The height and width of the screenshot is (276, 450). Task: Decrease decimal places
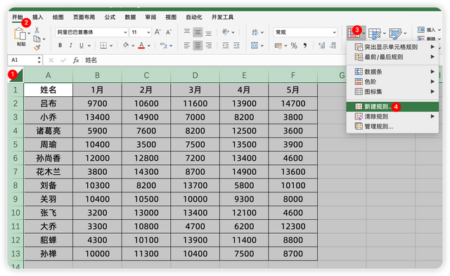point(333,45)
